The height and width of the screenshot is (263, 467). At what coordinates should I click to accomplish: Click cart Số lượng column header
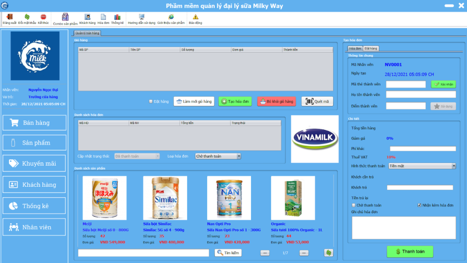(206, 50)
